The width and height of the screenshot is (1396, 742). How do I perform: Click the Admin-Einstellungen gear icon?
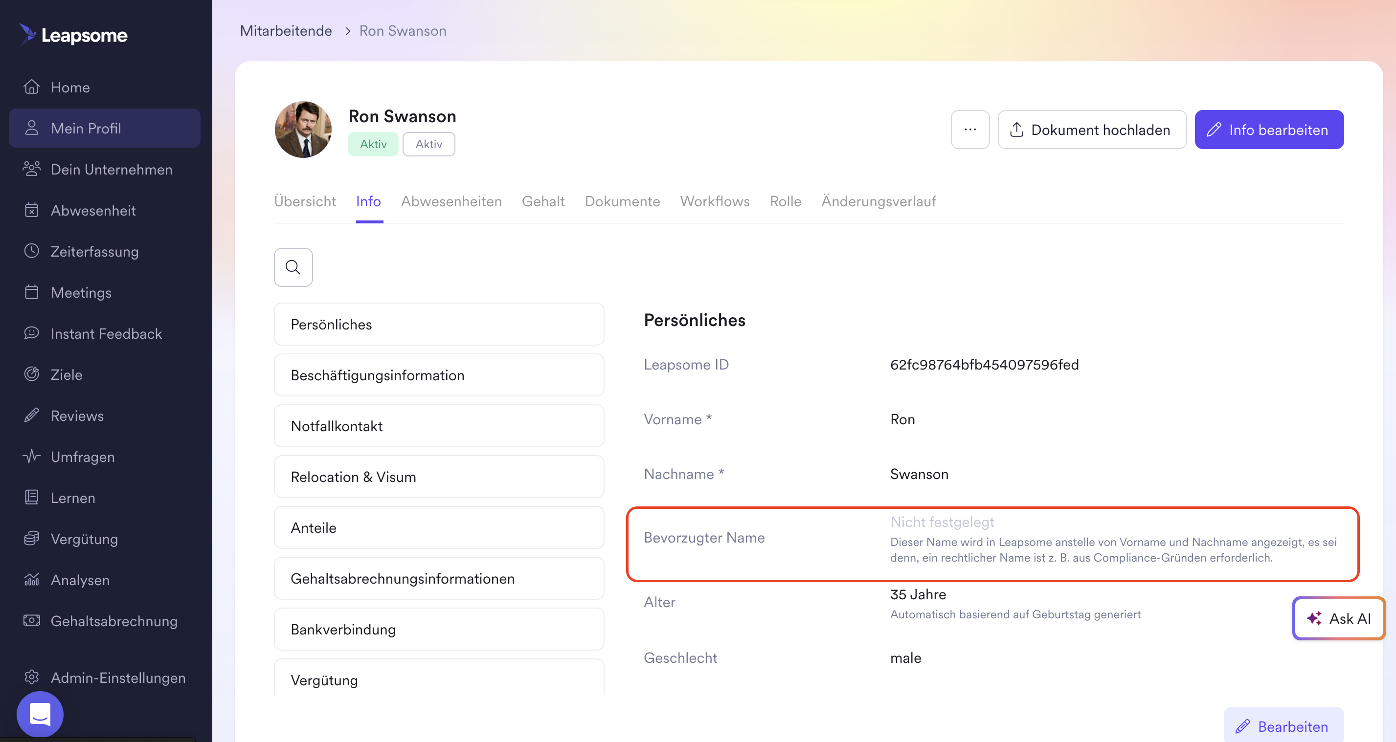click(x=31, y=677)
